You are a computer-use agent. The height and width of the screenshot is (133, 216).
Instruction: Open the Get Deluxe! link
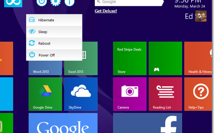[x=106, y=11]
